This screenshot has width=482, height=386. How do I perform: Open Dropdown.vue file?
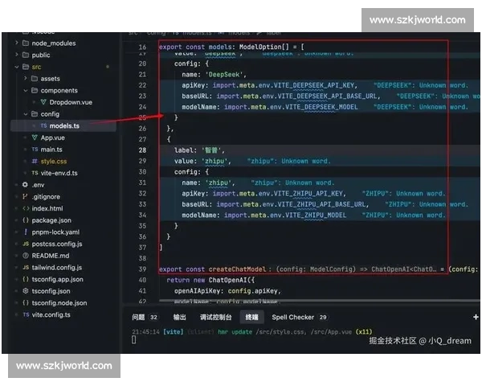coord(71,102)
